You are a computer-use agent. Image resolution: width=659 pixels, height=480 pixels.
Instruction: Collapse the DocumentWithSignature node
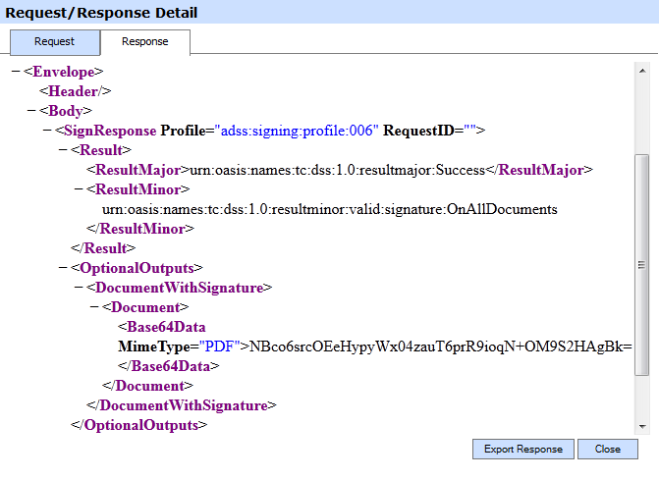pos(78,288)
